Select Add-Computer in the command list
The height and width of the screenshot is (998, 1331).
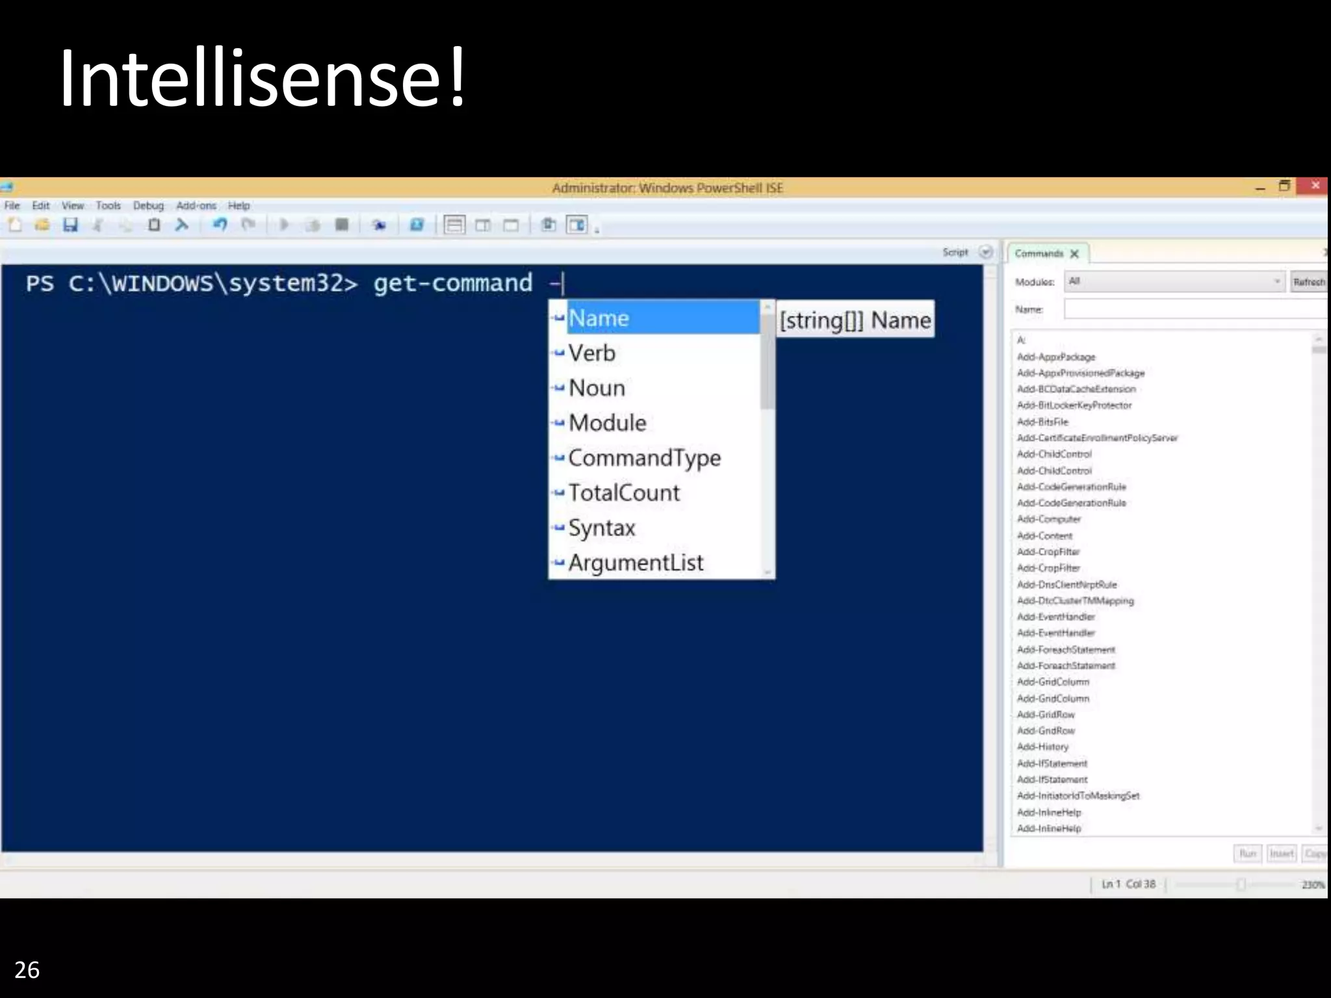point(1049,519)
